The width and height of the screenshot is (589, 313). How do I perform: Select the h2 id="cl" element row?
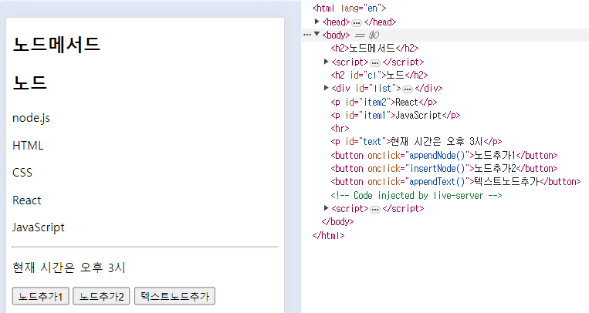pyautogui.click(x=379, y=75)
